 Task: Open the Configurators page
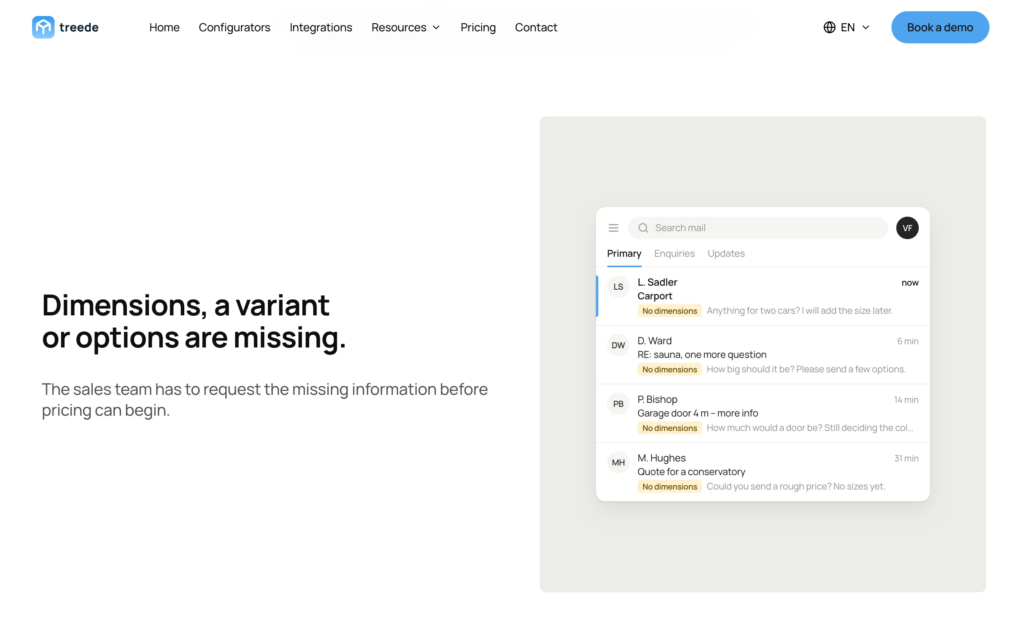click(x=235, y=27)
